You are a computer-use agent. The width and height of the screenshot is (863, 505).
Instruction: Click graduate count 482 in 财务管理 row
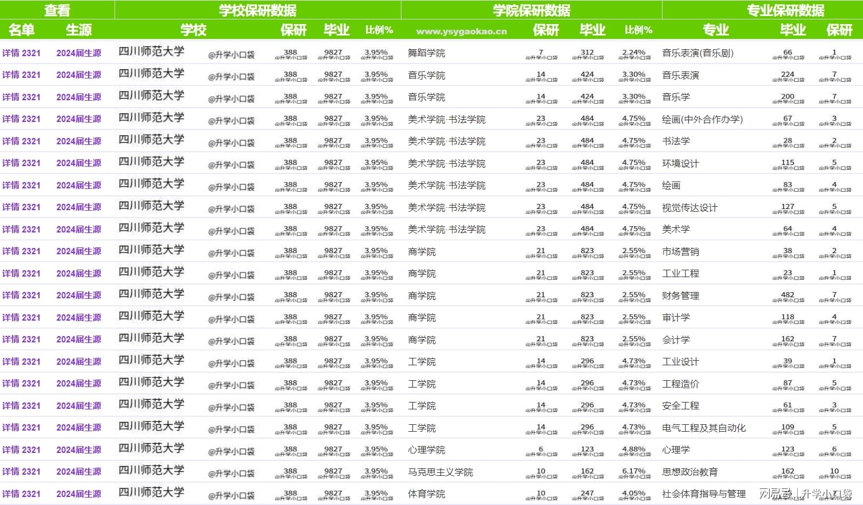coord(788,295)
